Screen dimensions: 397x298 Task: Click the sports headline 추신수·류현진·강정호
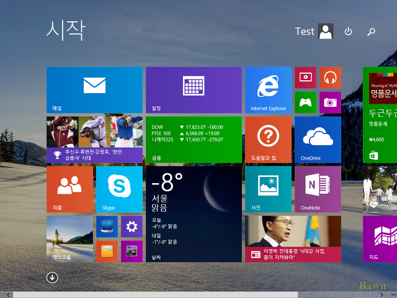(94, 155)
